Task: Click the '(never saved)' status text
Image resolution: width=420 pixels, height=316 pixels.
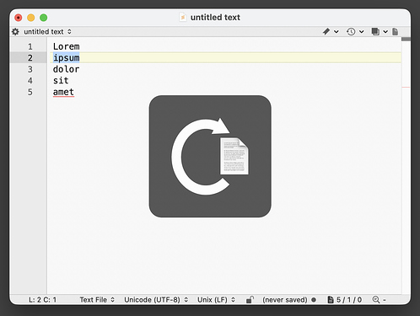Action: (x=285, y=300)
